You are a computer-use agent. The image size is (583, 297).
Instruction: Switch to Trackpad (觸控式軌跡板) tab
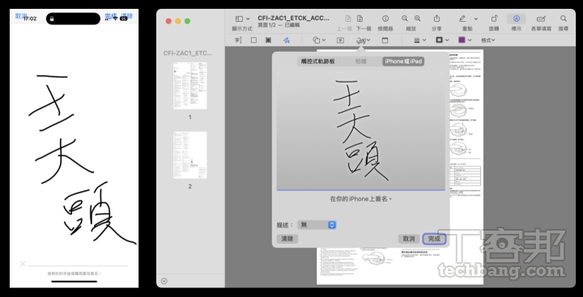coord(317,62)
